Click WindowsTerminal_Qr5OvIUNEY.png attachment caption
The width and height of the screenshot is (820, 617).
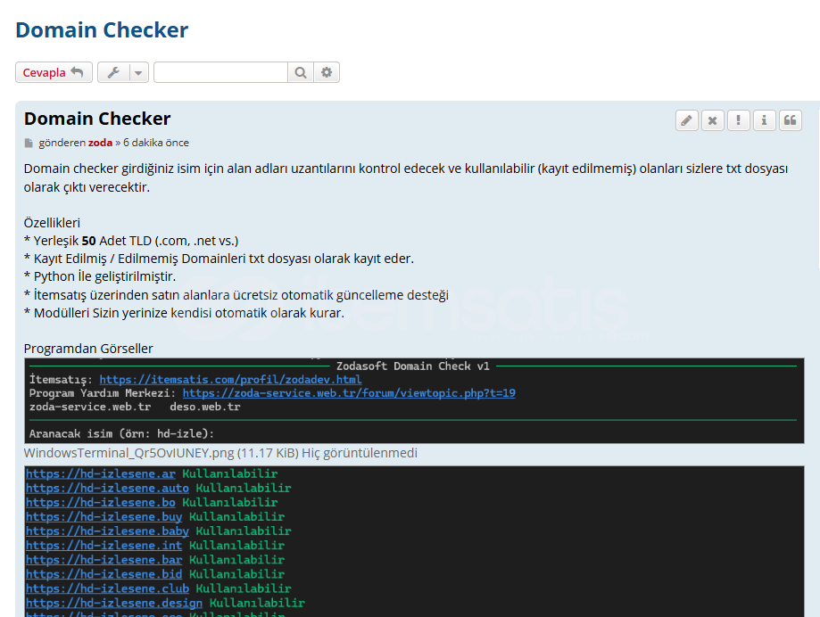(220, 453)
